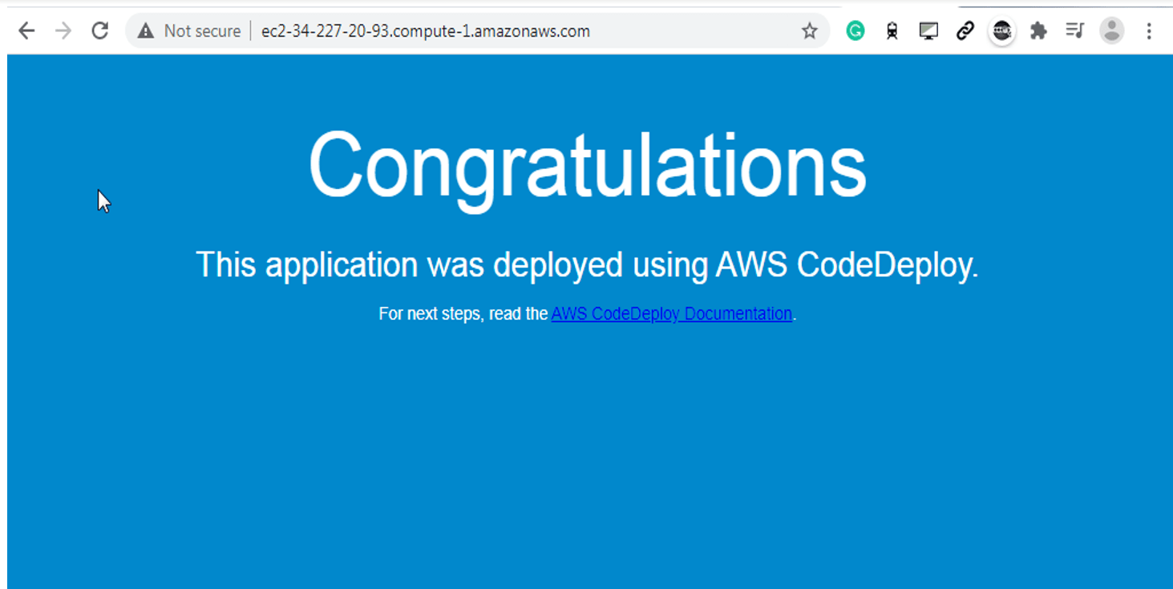Go forward to the next page
Viewport: 1173px width, 589px height.
coord(63,30)
